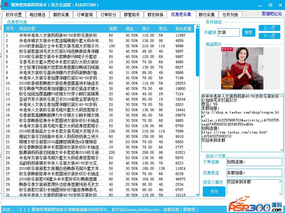This screenshot has height=213, width=285.
Task: Select row 23 凯慕狮妈妈装羽绒服
Action: (x=99, y=152)
